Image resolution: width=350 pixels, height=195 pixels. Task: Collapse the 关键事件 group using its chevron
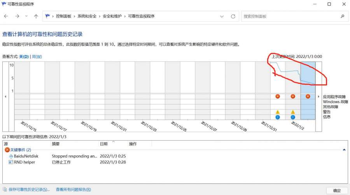coord(344,150)
